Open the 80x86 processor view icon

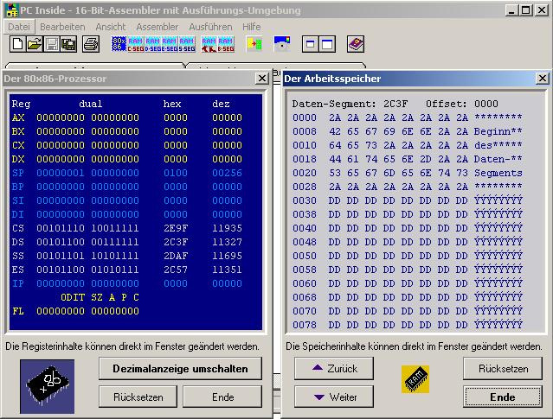click(119, 43)
